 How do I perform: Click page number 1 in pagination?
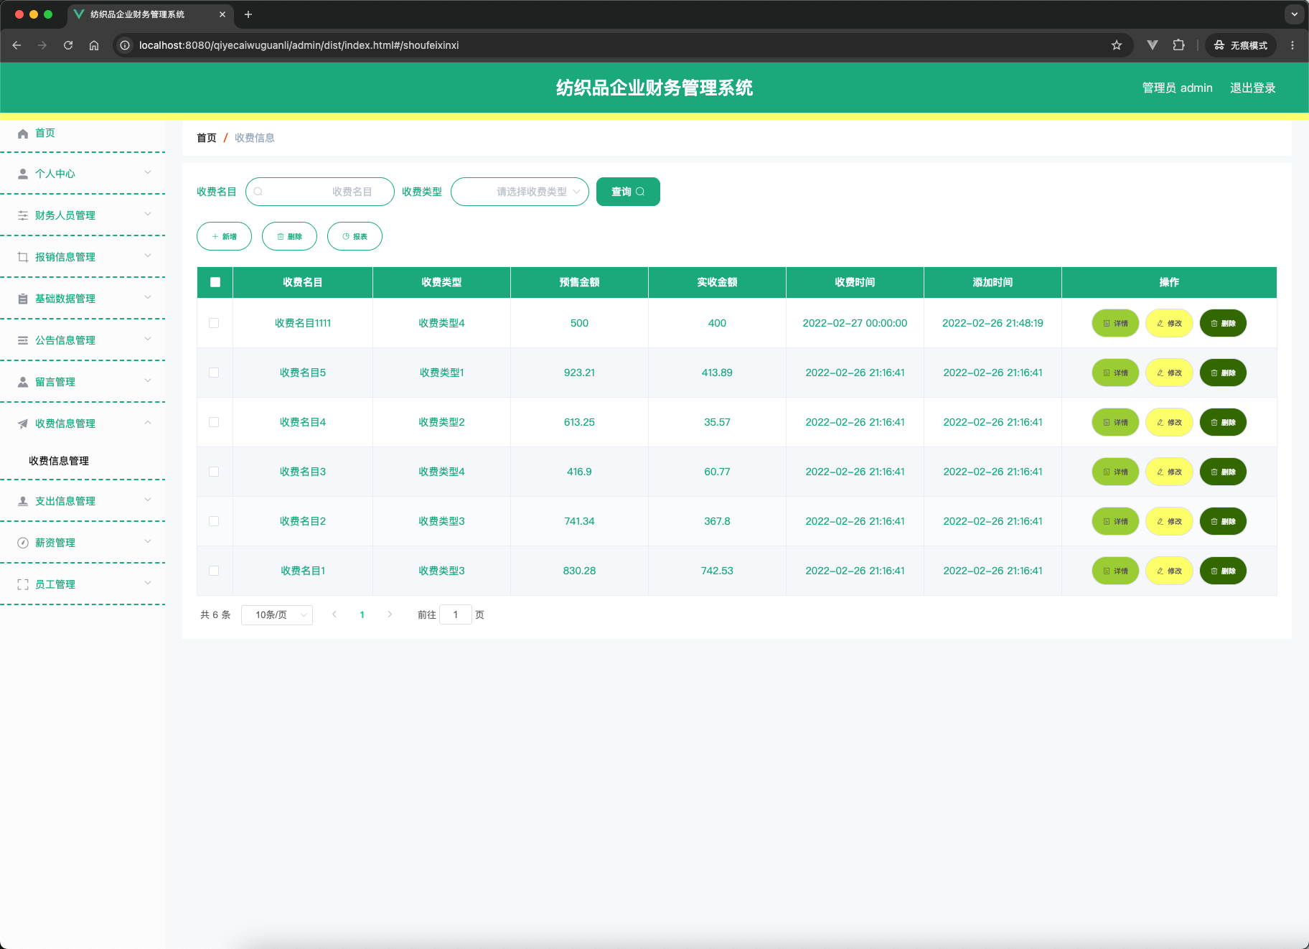tap(362, 614)
